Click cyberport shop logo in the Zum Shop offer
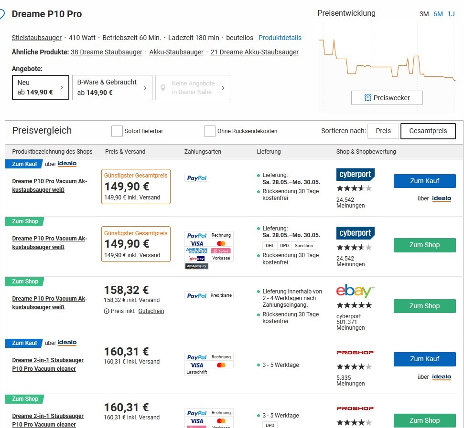The image size is (464, 428). point(356,233)
